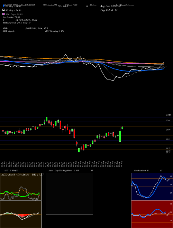The width and height of the screenshot is (173, 228).
Task: Click the 'CL: 25.5' closing price
Action: 63,6
